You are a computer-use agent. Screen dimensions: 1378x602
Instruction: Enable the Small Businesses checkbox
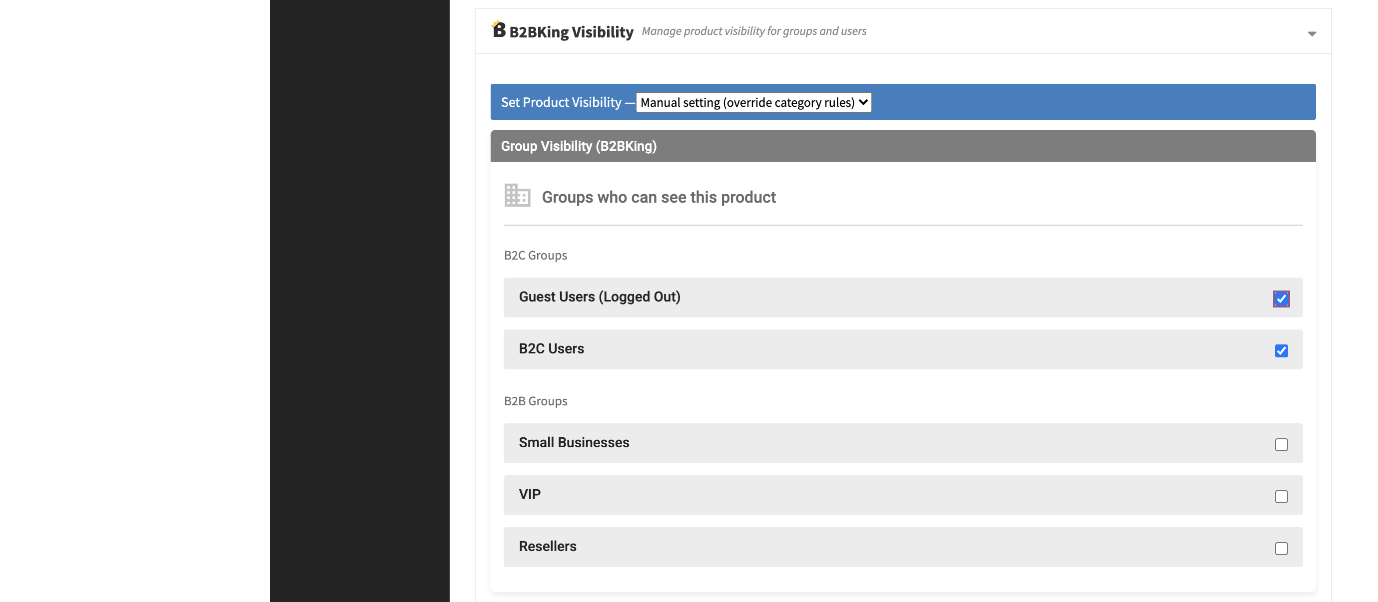pos(1281,445)
